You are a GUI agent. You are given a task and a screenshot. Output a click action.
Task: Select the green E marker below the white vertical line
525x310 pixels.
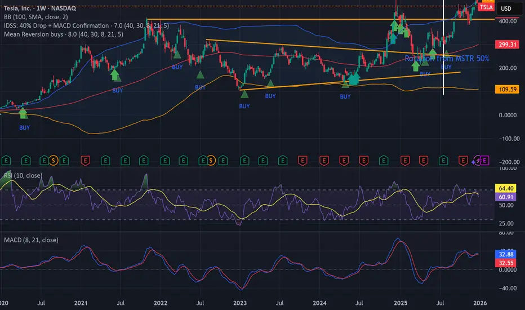[x=443, y=161]
